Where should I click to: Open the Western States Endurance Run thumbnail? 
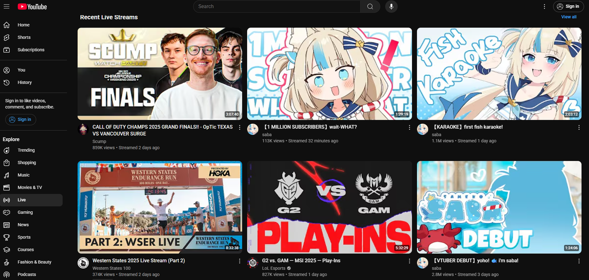point(160,207)
